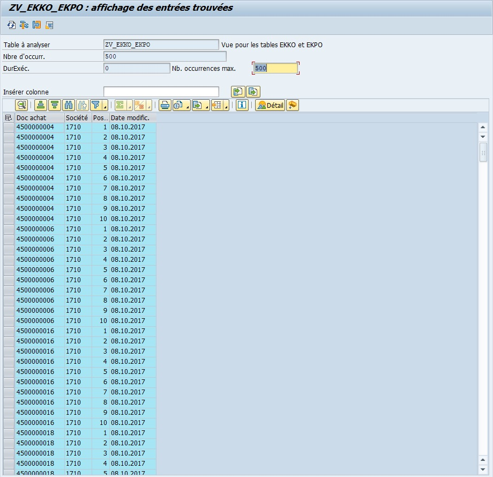Click the "Insérer colonne" input field
Image resolution: width=493 pixels, height=477 pixels.
click(161, 92)
